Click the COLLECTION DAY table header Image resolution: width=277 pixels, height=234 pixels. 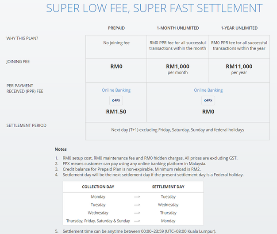coord(98,187)
